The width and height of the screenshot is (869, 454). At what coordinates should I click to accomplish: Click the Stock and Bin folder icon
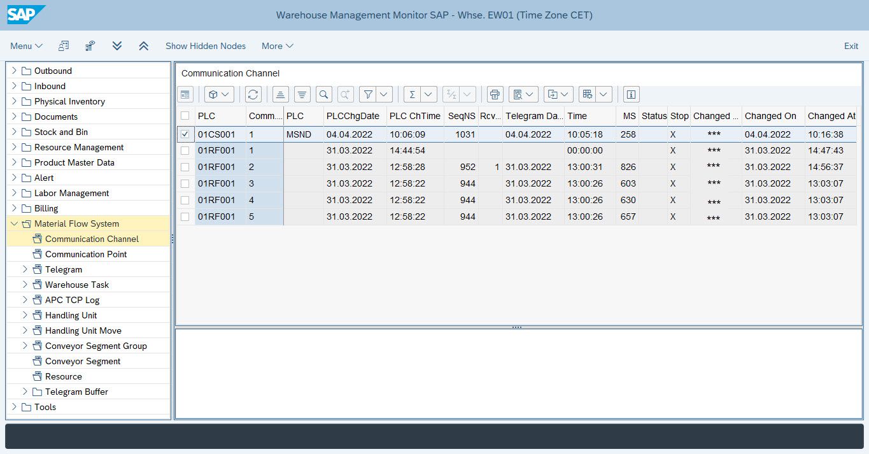(26, 132)
